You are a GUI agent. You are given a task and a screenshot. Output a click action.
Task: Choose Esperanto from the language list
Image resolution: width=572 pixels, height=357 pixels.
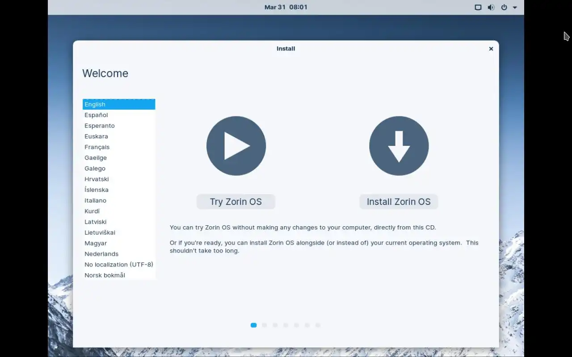coord(119,126)
